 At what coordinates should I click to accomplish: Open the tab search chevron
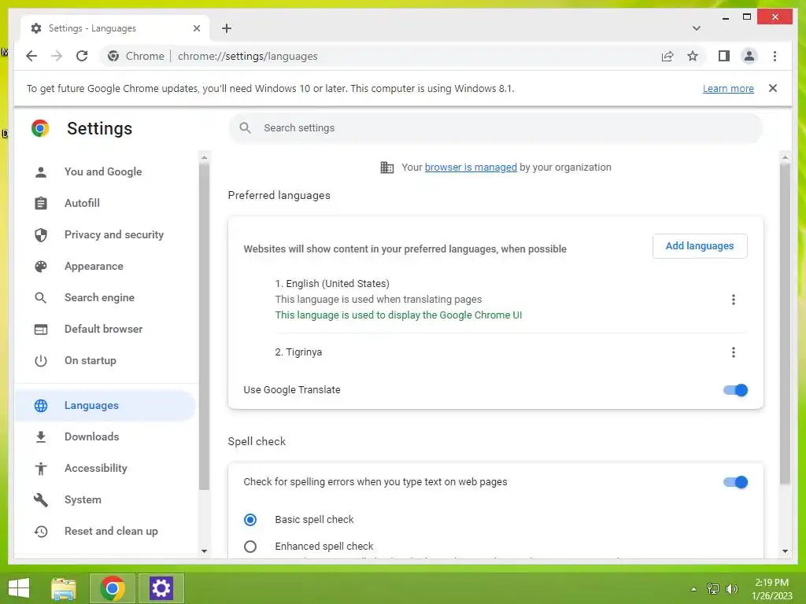click(696, 28)
